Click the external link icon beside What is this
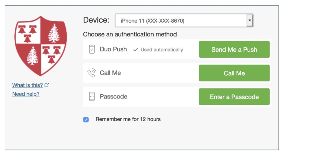Screen dimensions: 311x161 47,85
